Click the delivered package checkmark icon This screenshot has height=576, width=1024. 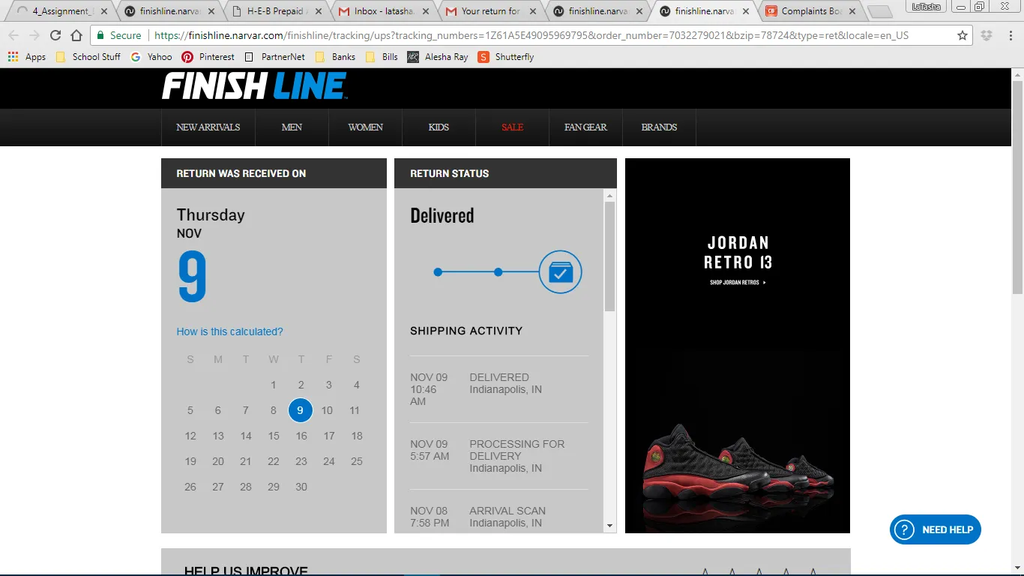point(560,271)
